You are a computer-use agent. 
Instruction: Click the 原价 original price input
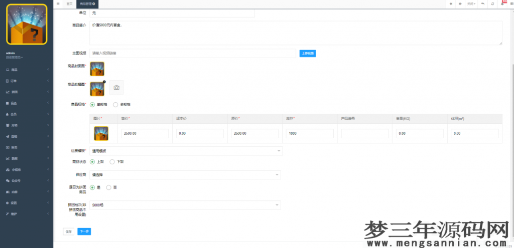(254, 133)
